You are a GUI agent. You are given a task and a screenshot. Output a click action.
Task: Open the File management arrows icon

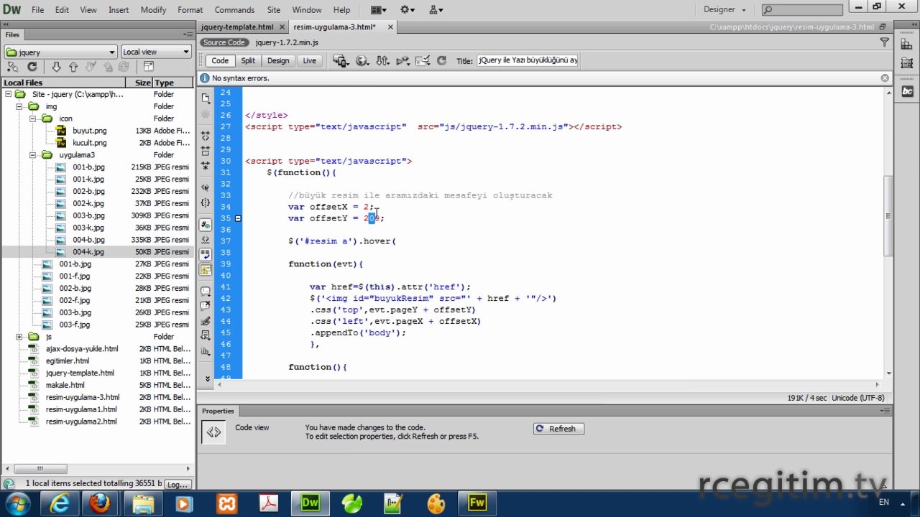pyautogui.click(x=382, y=61)
